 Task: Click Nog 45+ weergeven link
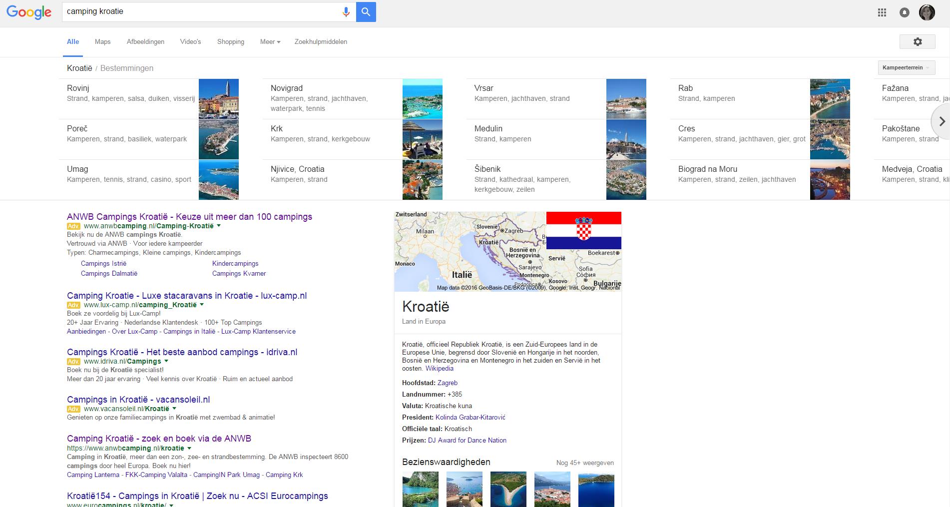click(x=585, y=463)
